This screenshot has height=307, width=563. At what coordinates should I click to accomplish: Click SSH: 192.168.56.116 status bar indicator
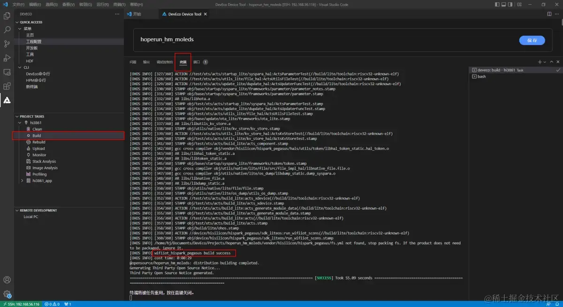(21, 304)
